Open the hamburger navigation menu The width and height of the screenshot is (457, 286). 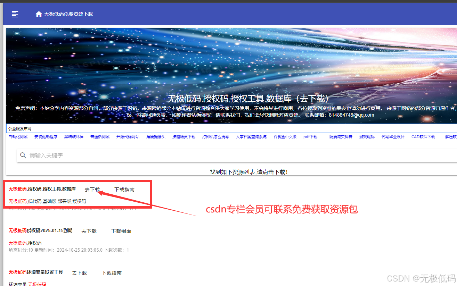coord(15,14)
